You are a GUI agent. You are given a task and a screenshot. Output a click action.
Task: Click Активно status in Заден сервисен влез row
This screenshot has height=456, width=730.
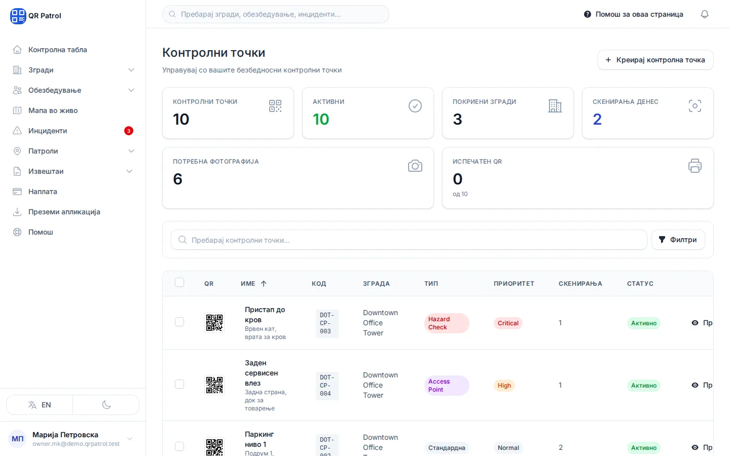[x=644, y=386]
